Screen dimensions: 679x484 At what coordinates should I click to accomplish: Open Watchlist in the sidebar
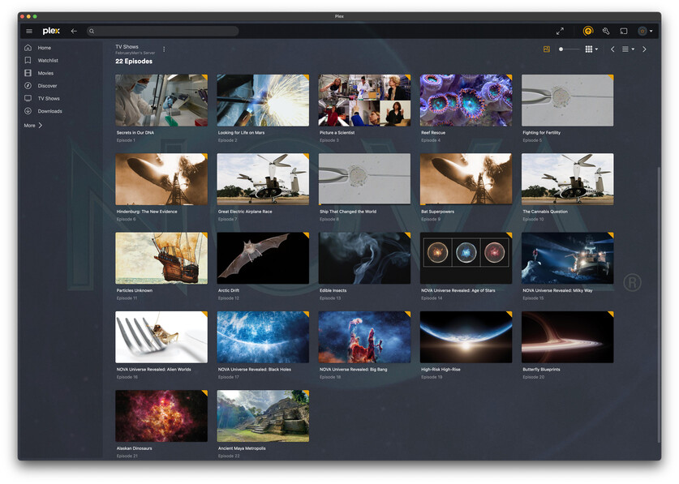click(x=48, y=60)
